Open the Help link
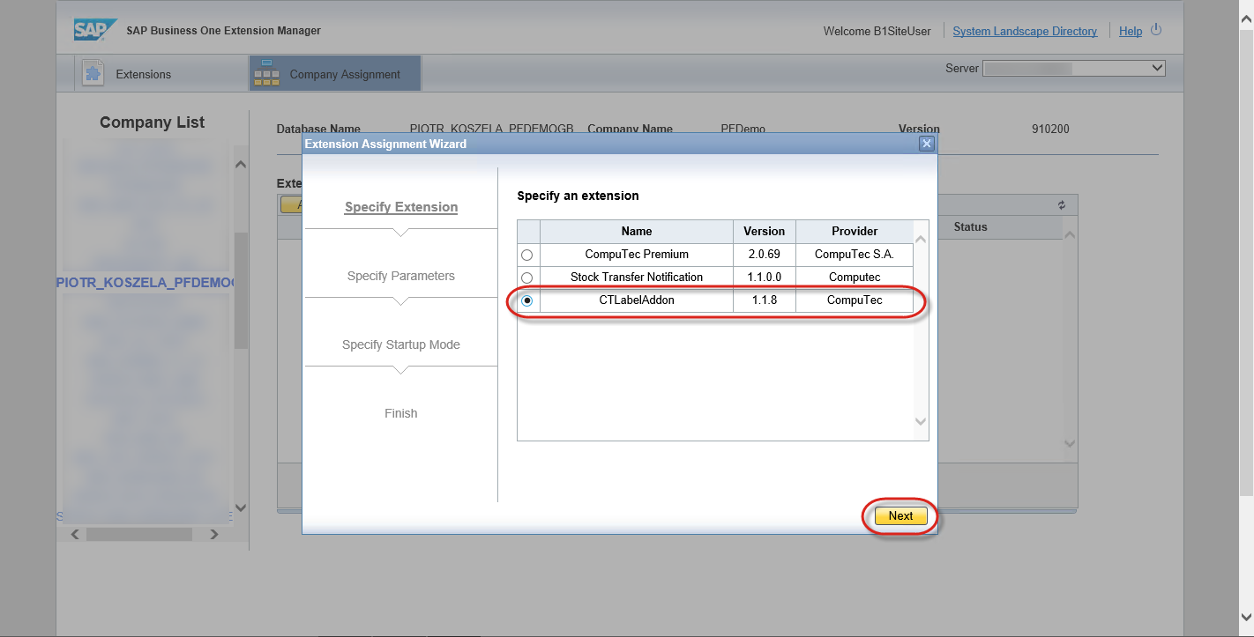Image resolution: width=1254 pixels, height=637 pixels. 1131,31
